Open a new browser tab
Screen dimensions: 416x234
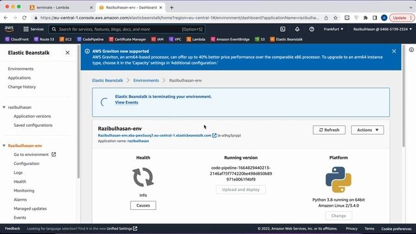pos(172,8)
